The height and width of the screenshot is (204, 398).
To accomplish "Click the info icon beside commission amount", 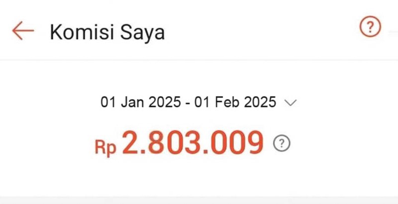I will (282, 143).
